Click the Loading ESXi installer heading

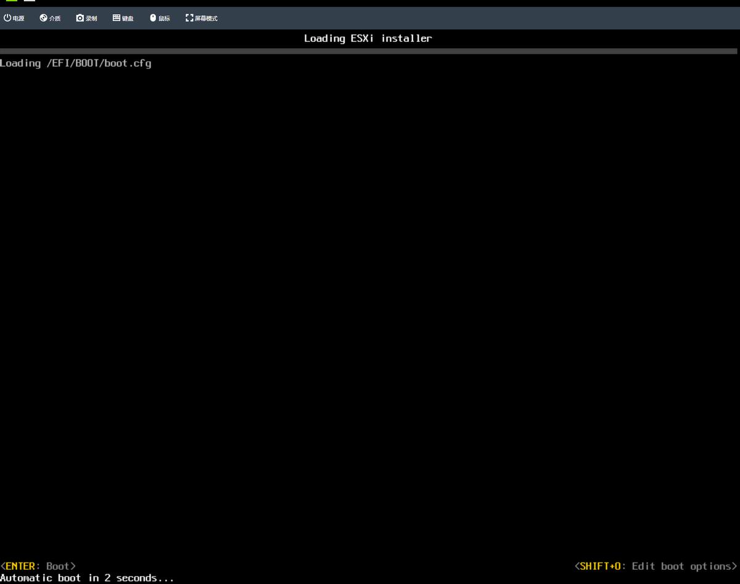tap(368, 38)
